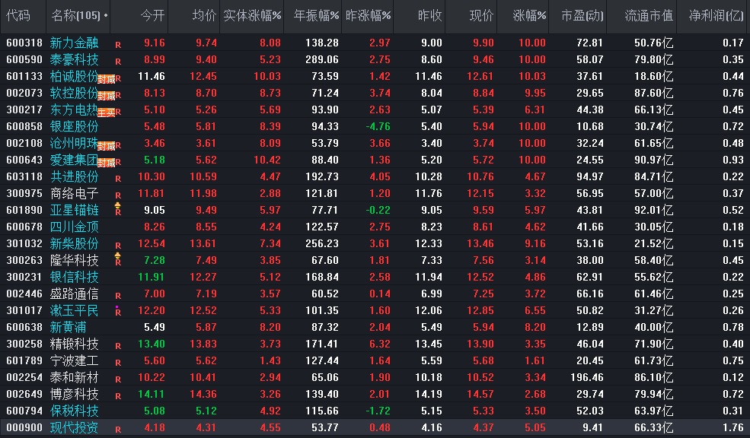Select stock code 301032
This screenshot has height=438, width=750.
24,243
